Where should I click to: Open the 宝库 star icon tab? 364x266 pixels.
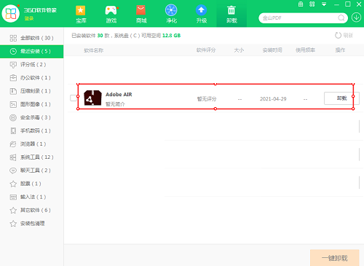click(81, 11)
